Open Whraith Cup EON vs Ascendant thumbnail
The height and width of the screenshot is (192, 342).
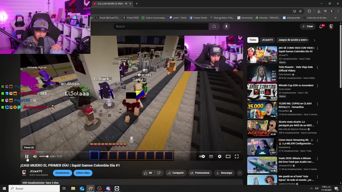point(262,92)
